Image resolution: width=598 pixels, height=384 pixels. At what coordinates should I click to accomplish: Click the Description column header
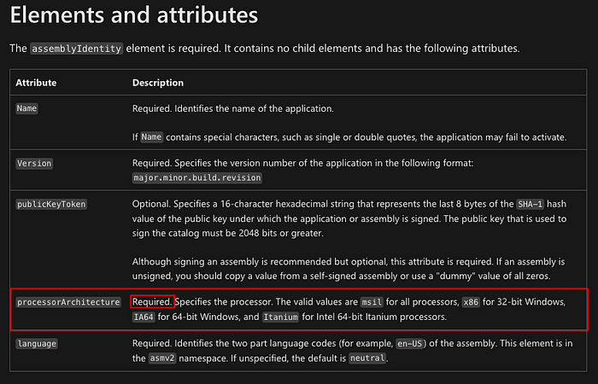[158, 83]
